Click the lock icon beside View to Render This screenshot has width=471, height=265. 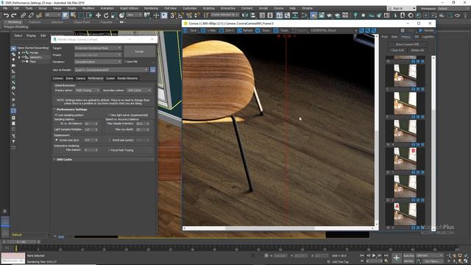[x=152, y=70]
